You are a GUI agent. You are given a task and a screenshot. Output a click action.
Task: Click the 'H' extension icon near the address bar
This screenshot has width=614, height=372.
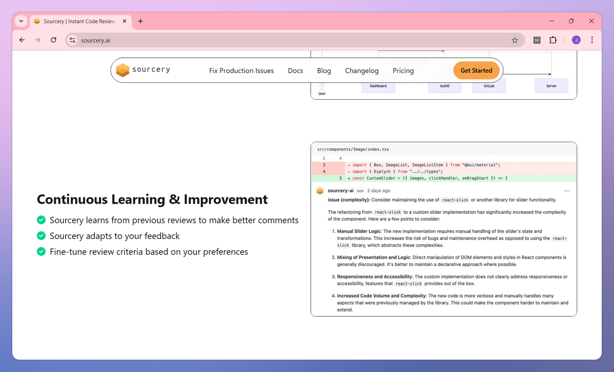coord(537,40)
